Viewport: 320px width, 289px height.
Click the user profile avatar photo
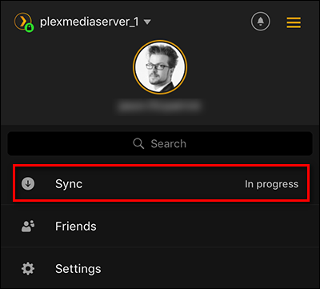pyautogui.click(x=160, y=66)
